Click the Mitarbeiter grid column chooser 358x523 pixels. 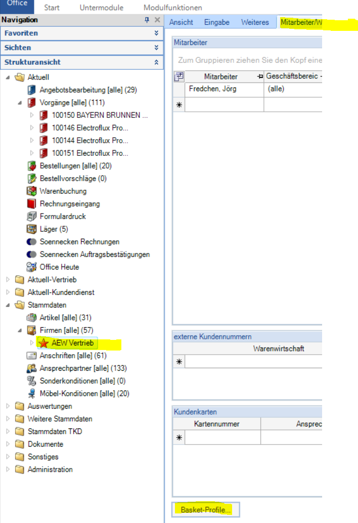pos(178,76)
